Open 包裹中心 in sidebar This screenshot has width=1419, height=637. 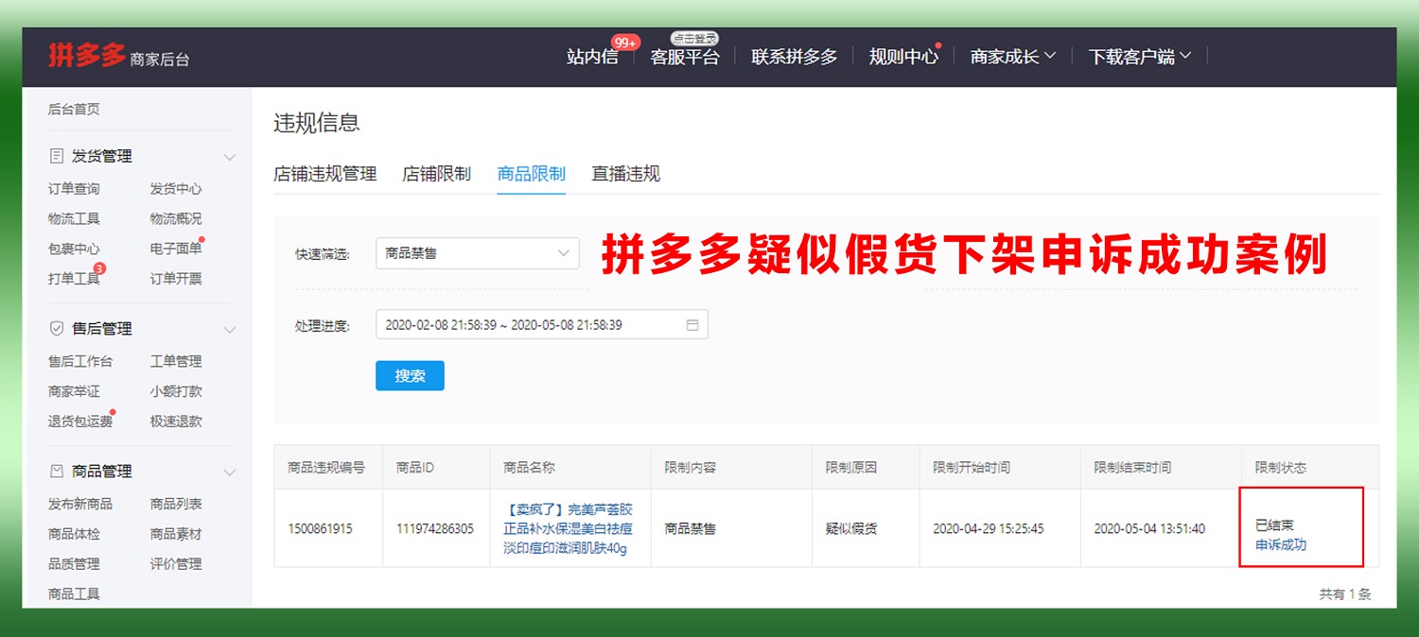pyautogui.click(x=74, y=250)
